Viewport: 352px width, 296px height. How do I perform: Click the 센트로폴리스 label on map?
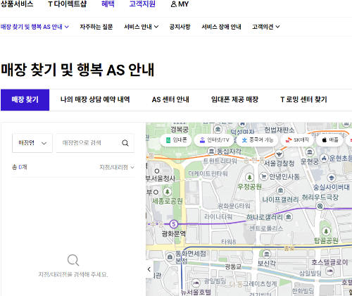tap(266, 228)
